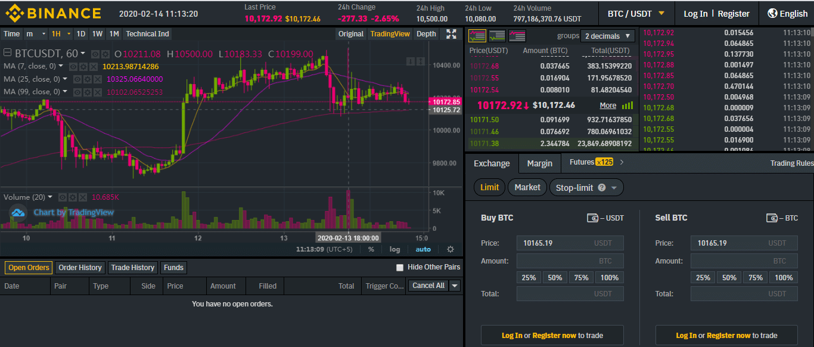Open the English language selector
814x347 pixels.
(787, 13)
